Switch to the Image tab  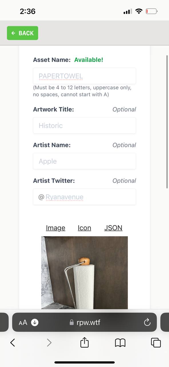[x=55, y=228]
